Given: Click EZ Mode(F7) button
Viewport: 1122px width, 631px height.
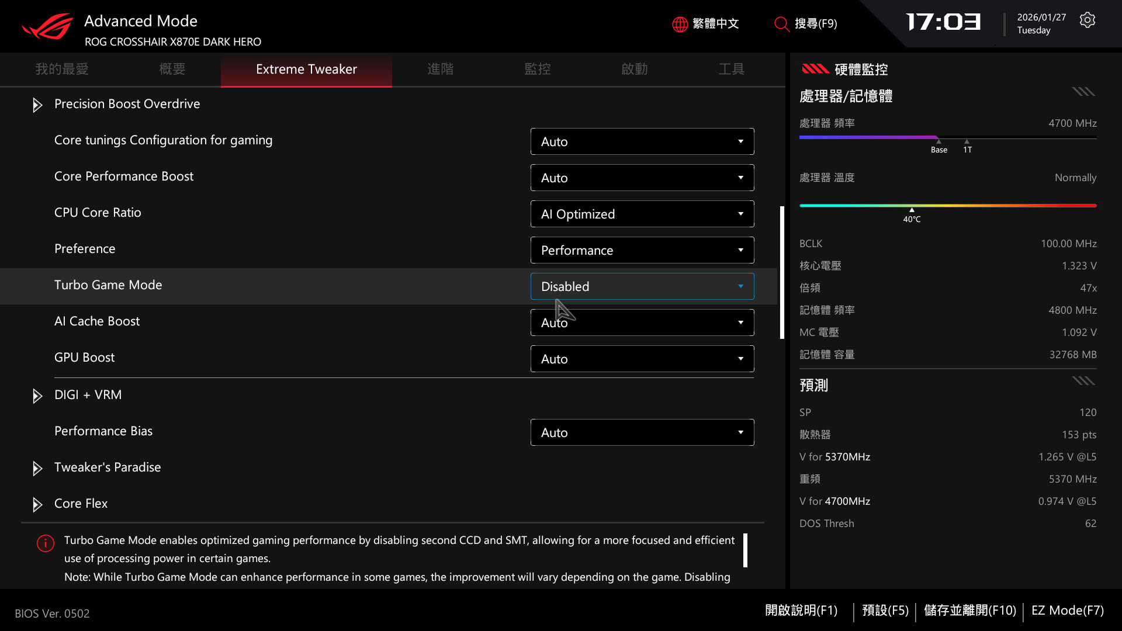Looking at the screenshot, I should (1067, 611).
